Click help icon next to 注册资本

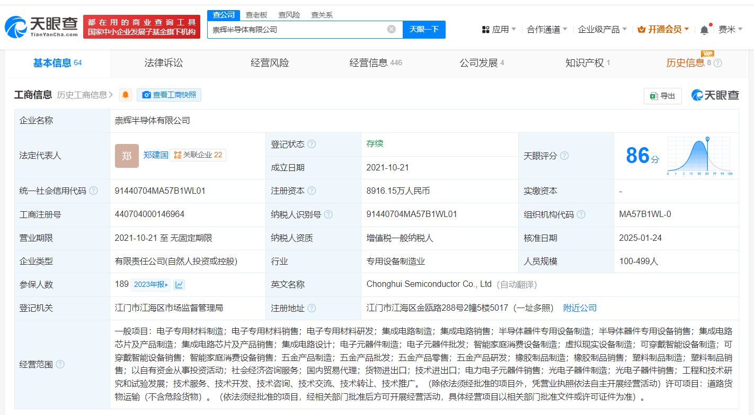tap(312, 191)
